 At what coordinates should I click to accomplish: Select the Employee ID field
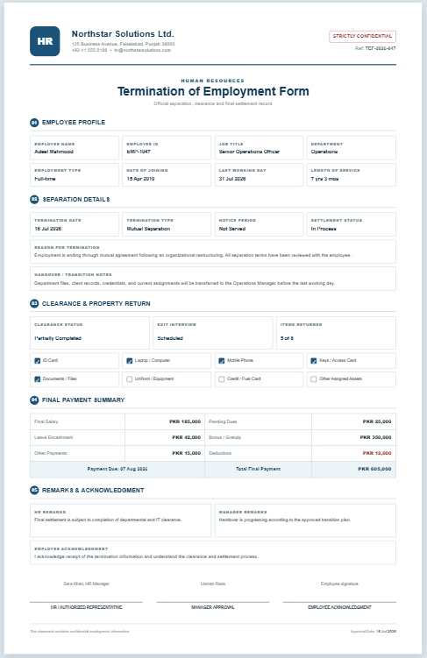click(167, 148)
